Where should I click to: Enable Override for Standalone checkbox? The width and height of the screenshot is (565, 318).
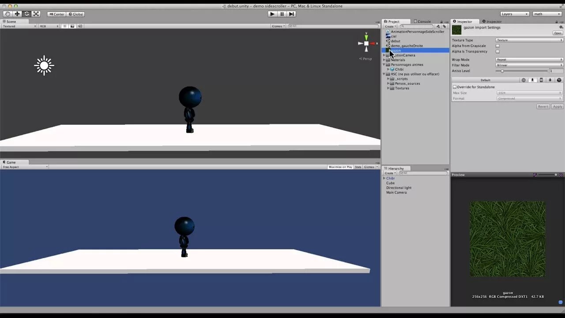click(x=455, y=87)
